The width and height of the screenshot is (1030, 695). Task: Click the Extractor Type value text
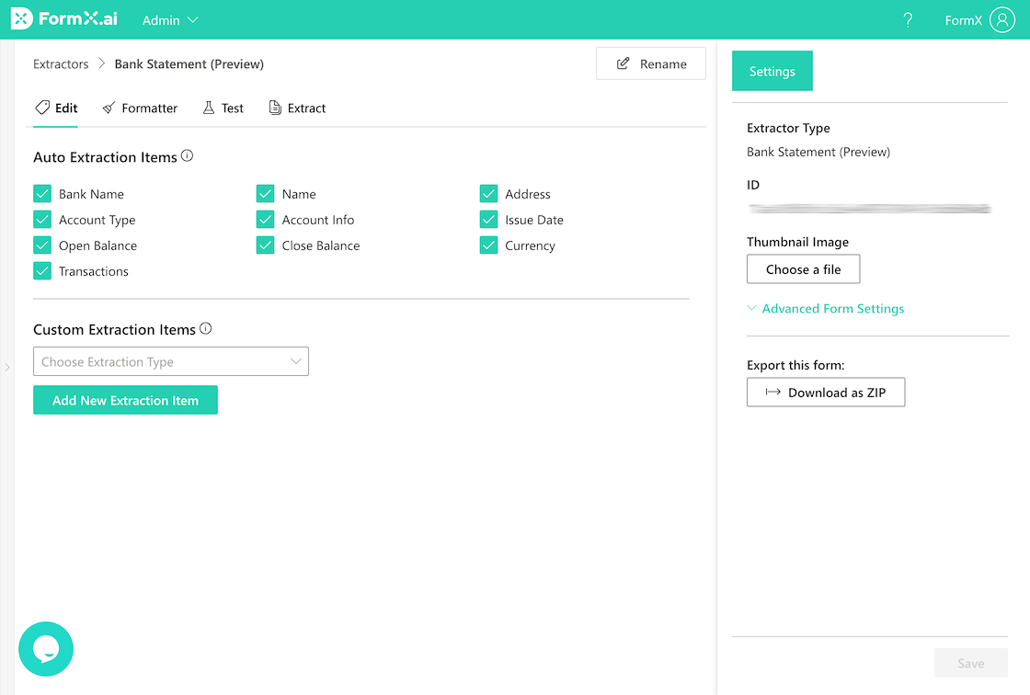[818, 152]
